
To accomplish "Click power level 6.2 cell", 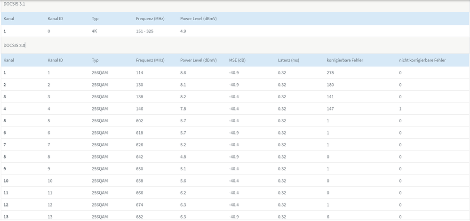I will [x=183, y=193].
